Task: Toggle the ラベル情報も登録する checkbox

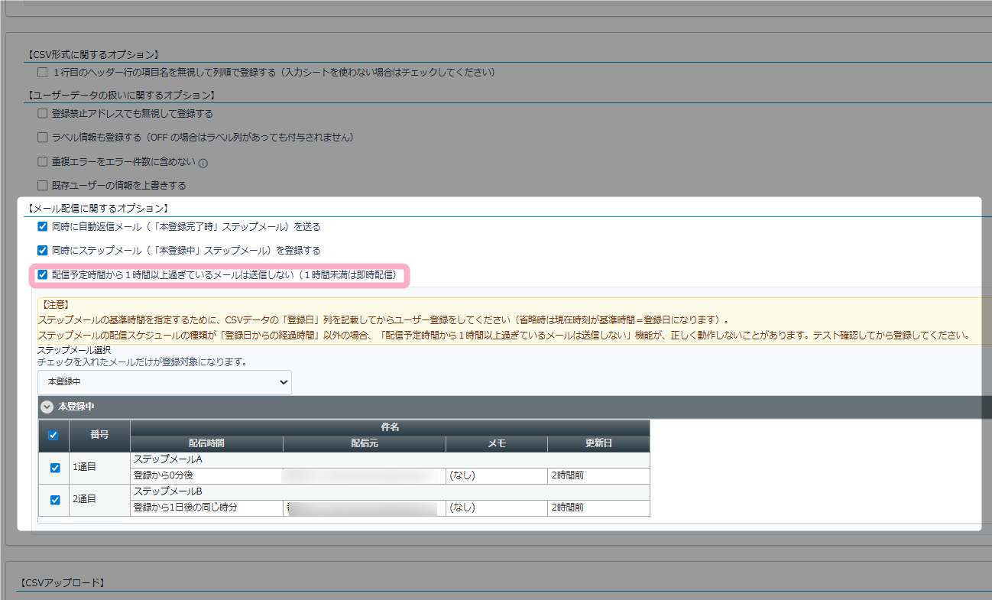Action: [43, 138]
